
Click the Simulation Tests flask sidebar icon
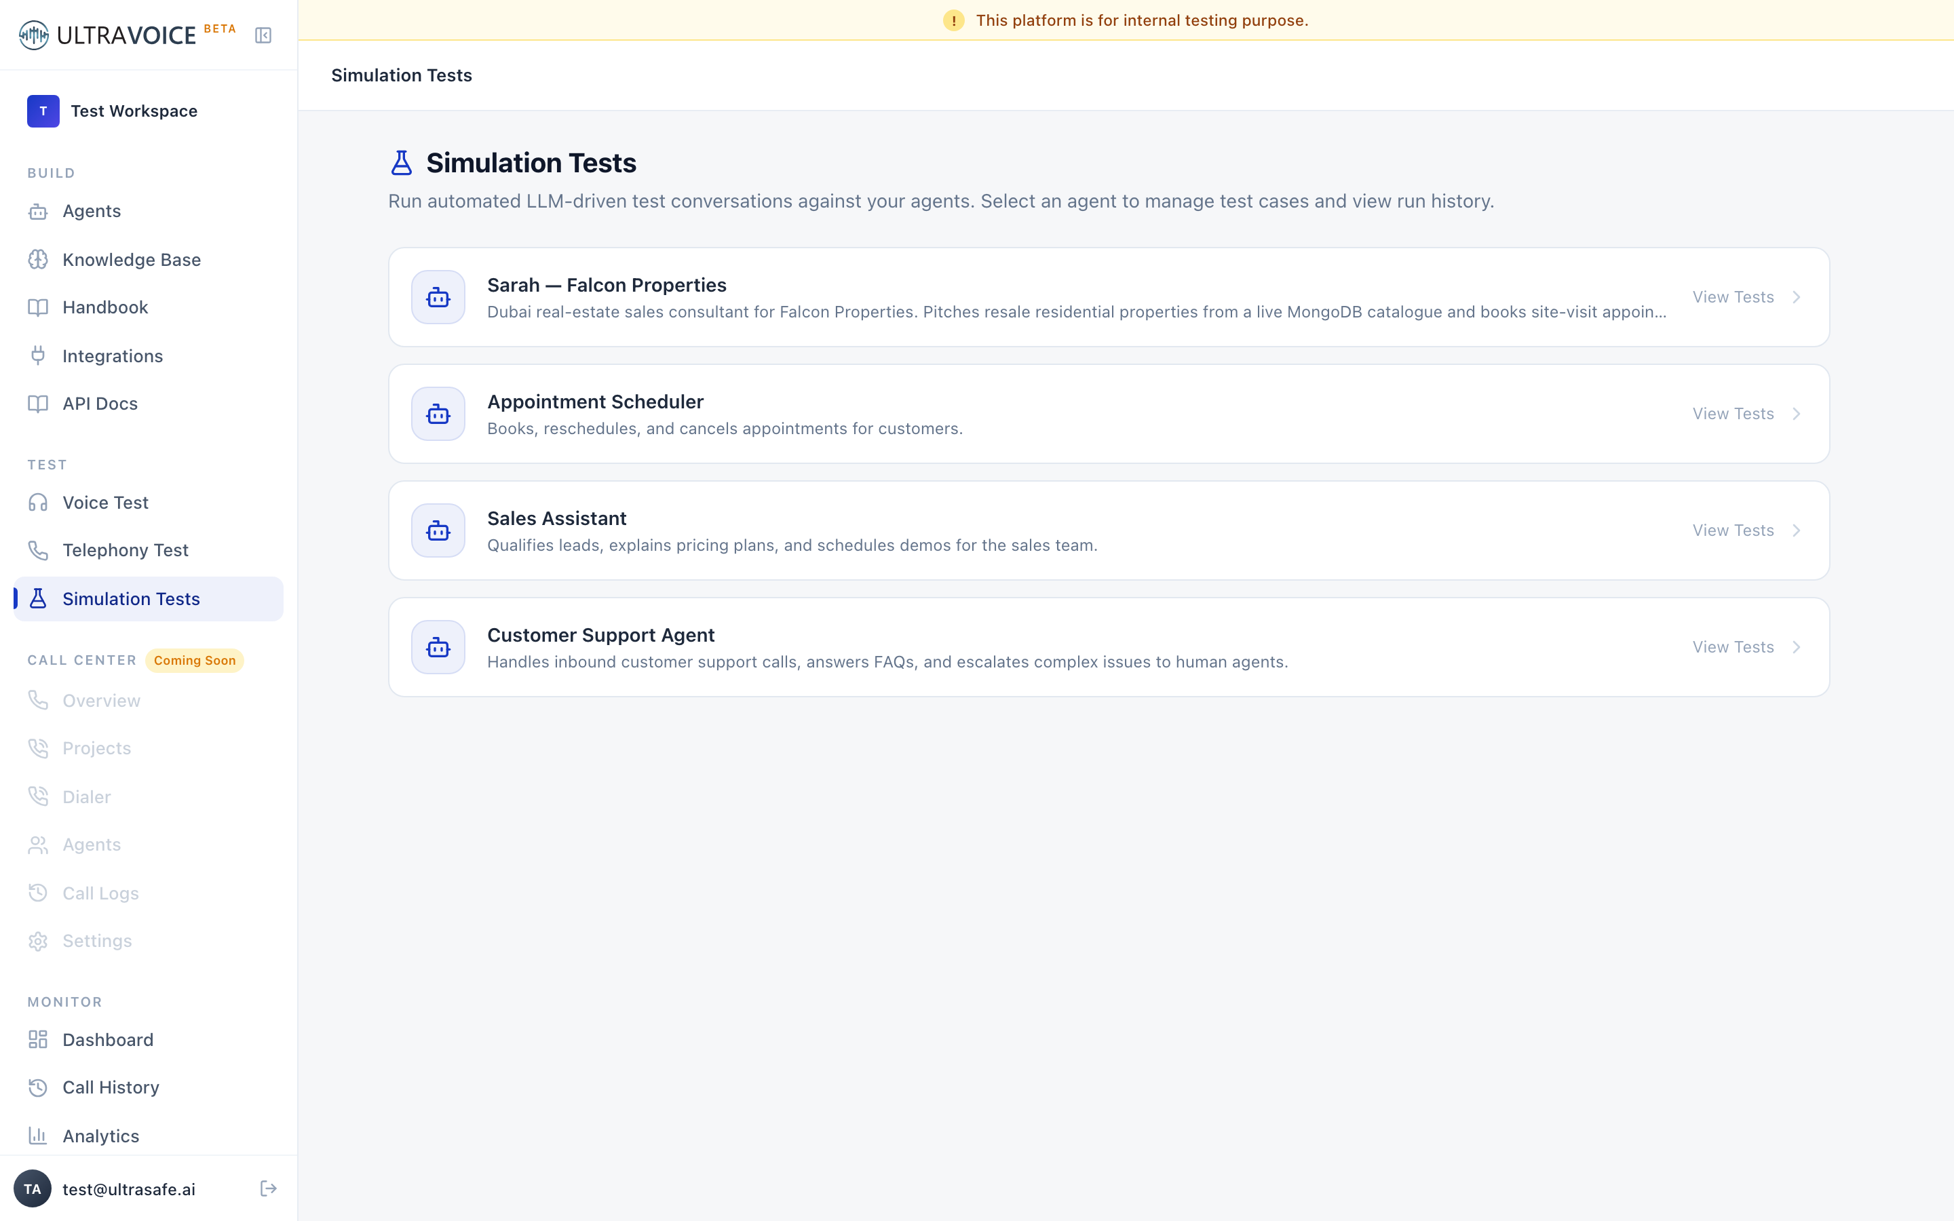pyautogui.click(x=38, y=598)
